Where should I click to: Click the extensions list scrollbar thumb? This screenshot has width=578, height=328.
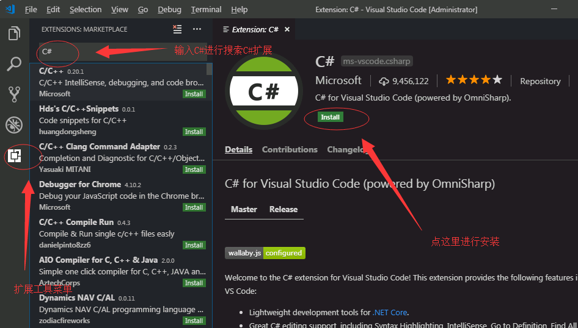[210, 69]
